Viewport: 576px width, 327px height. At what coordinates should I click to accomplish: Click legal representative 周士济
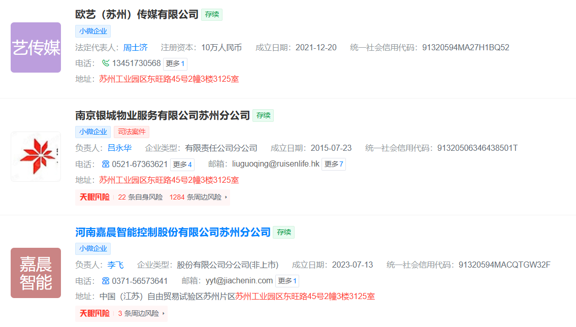[x=135, y=48]
